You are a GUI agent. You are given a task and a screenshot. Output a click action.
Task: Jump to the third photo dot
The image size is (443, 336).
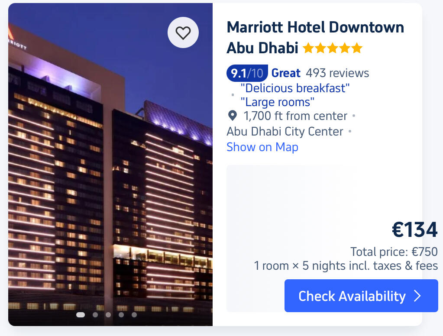108,315
